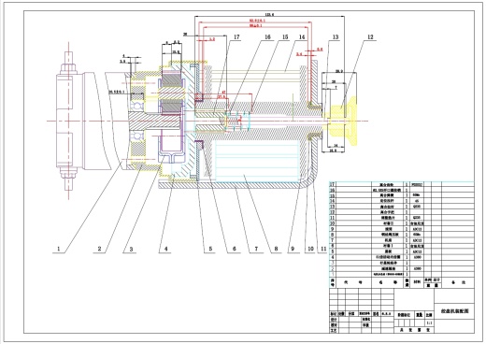
Task: Click callout number 9 below the drawing
Action: [293, 249]
